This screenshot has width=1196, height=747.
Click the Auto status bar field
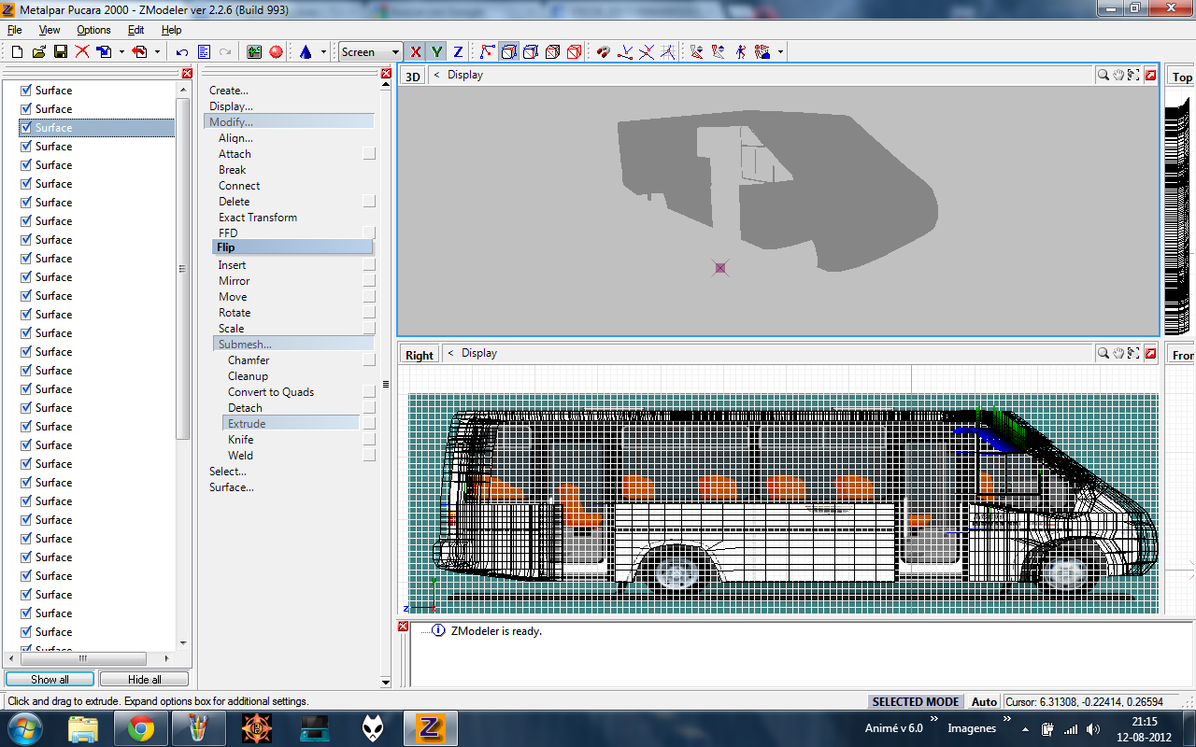tap(984, 701)
